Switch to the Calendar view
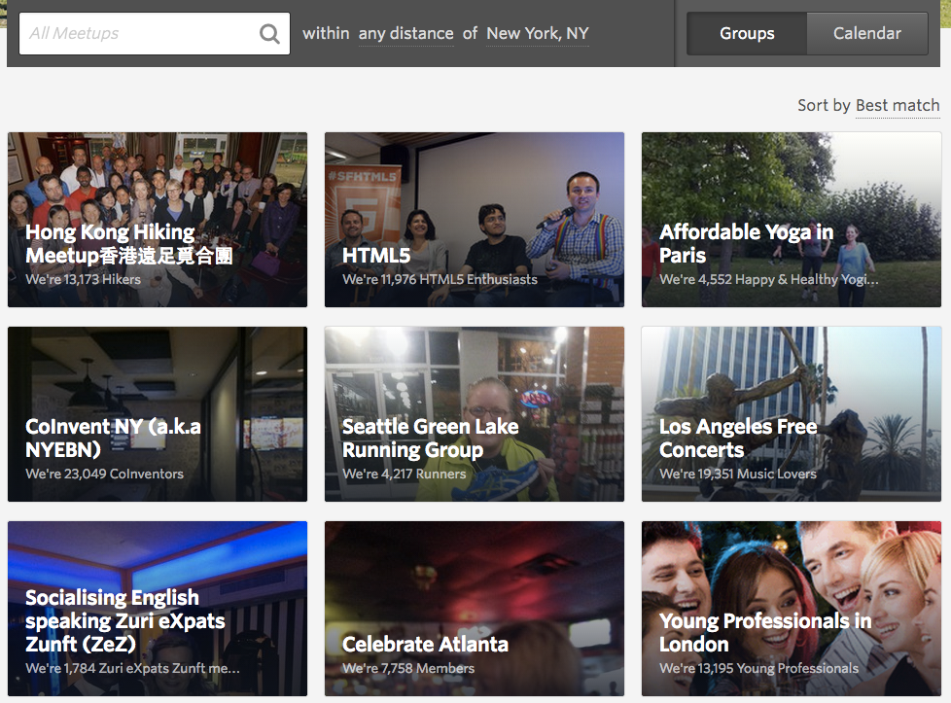 (x=866, y=33)
